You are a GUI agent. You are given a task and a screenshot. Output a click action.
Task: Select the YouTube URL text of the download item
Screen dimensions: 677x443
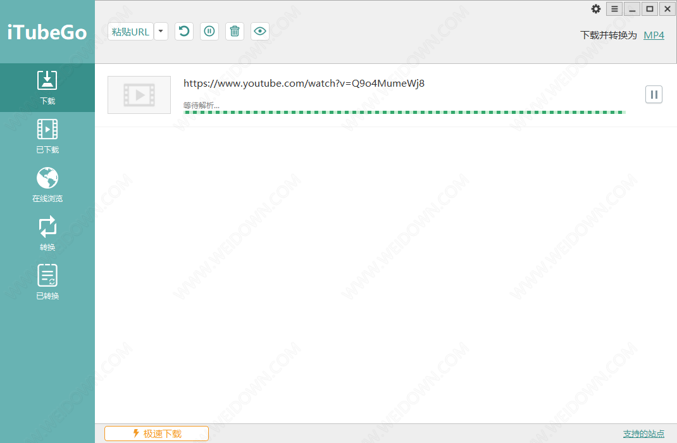304,84
